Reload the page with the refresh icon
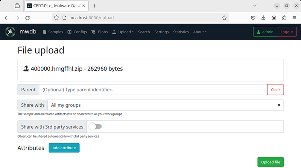This screenshot has width=301, height=168. (27, 18)
